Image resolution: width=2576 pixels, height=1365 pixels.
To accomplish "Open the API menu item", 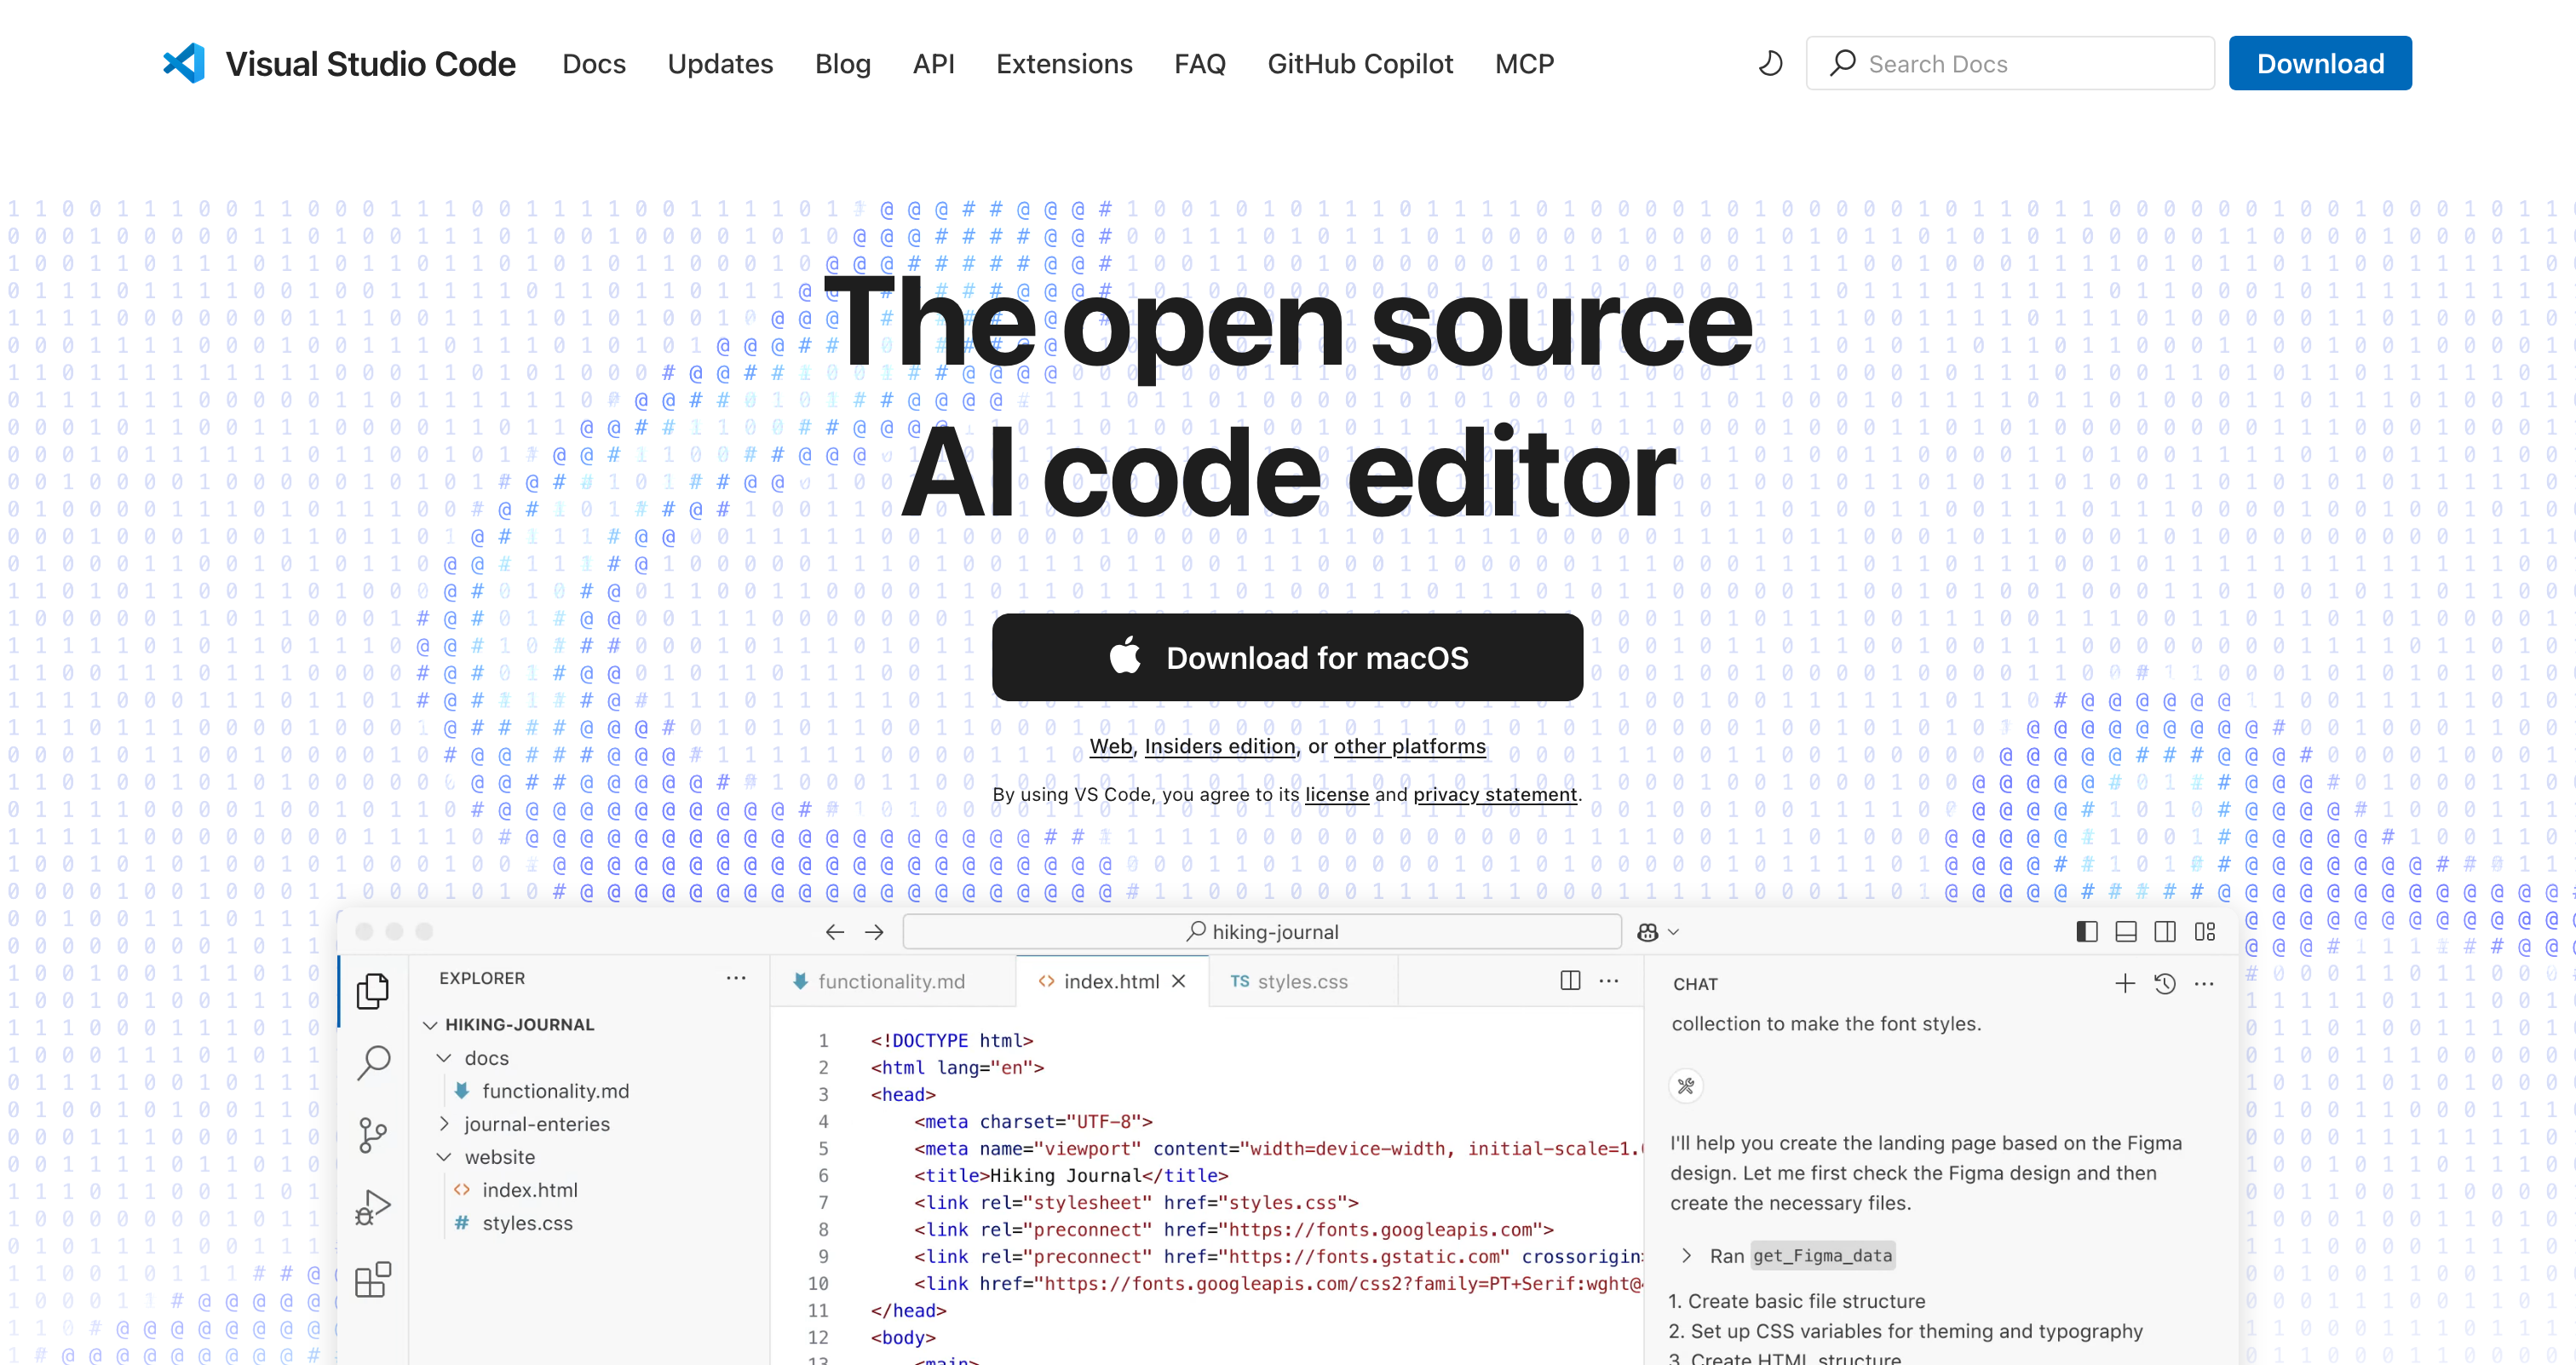I will tap(933, 64).
